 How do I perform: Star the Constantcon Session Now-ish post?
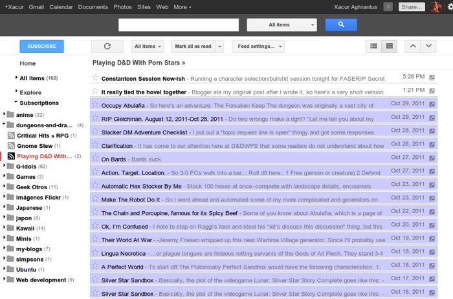pos(95,77)
